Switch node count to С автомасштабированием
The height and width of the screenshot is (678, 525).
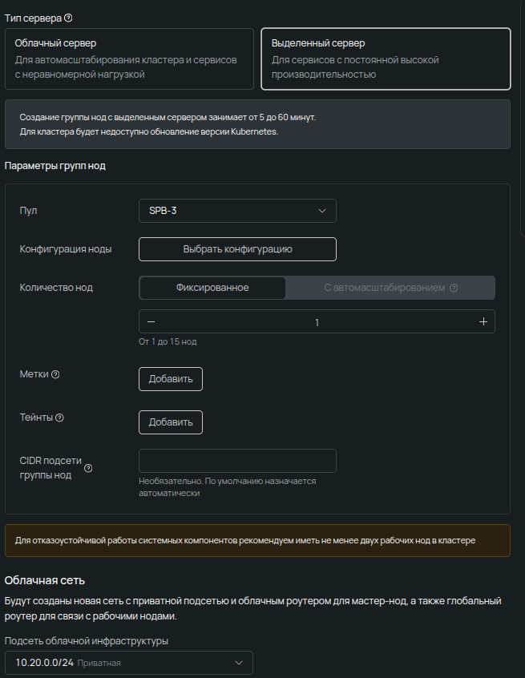pos(390,288)
